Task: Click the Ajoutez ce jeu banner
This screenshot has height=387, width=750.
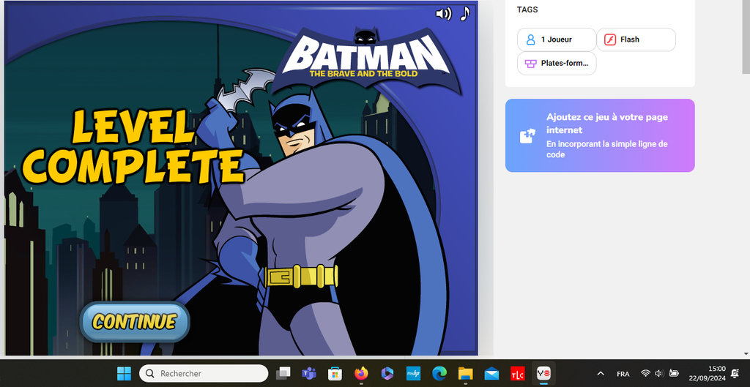Action: click(x=600, y=135)
